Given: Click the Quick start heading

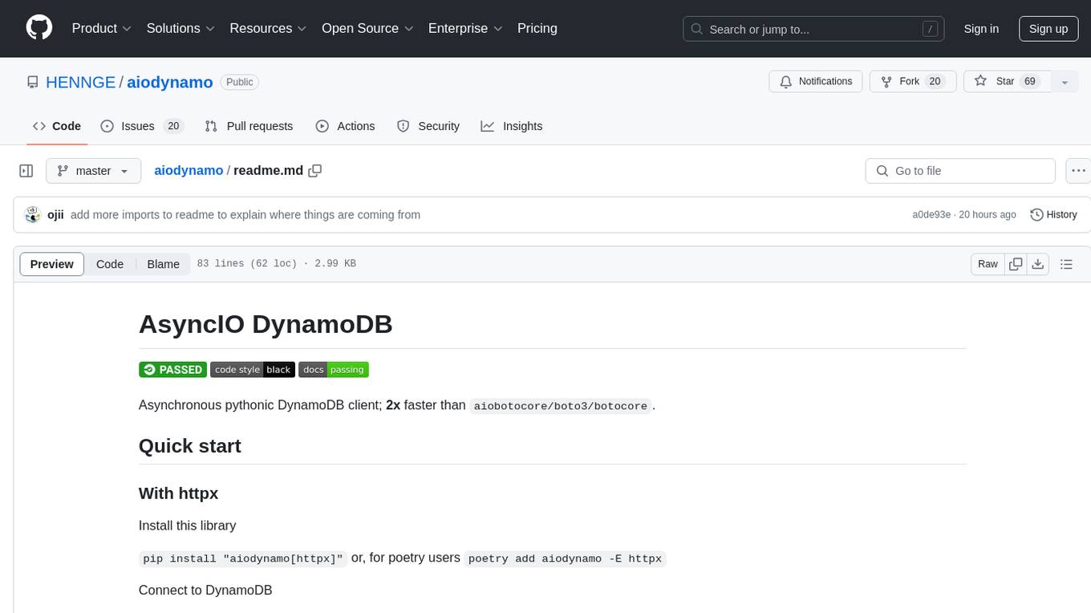Looking at the screenshot, I should tap(190, 446).
